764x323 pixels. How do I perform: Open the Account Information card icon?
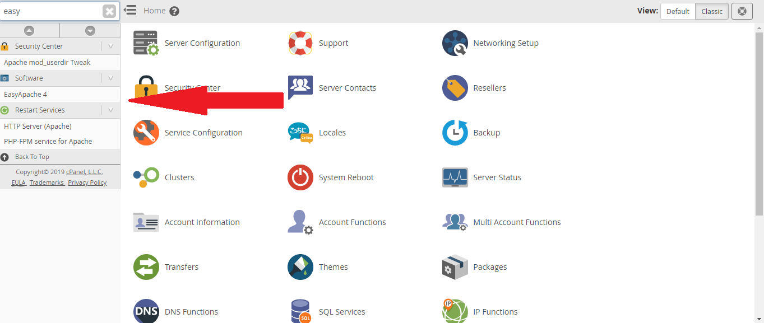[146, 222]
